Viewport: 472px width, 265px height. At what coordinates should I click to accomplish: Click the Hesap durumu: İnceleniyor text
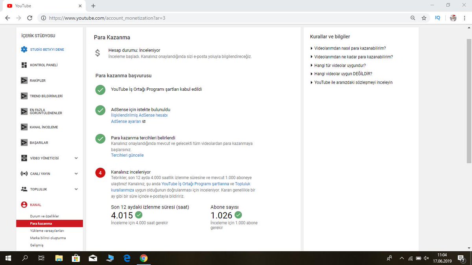coord(134,51)
